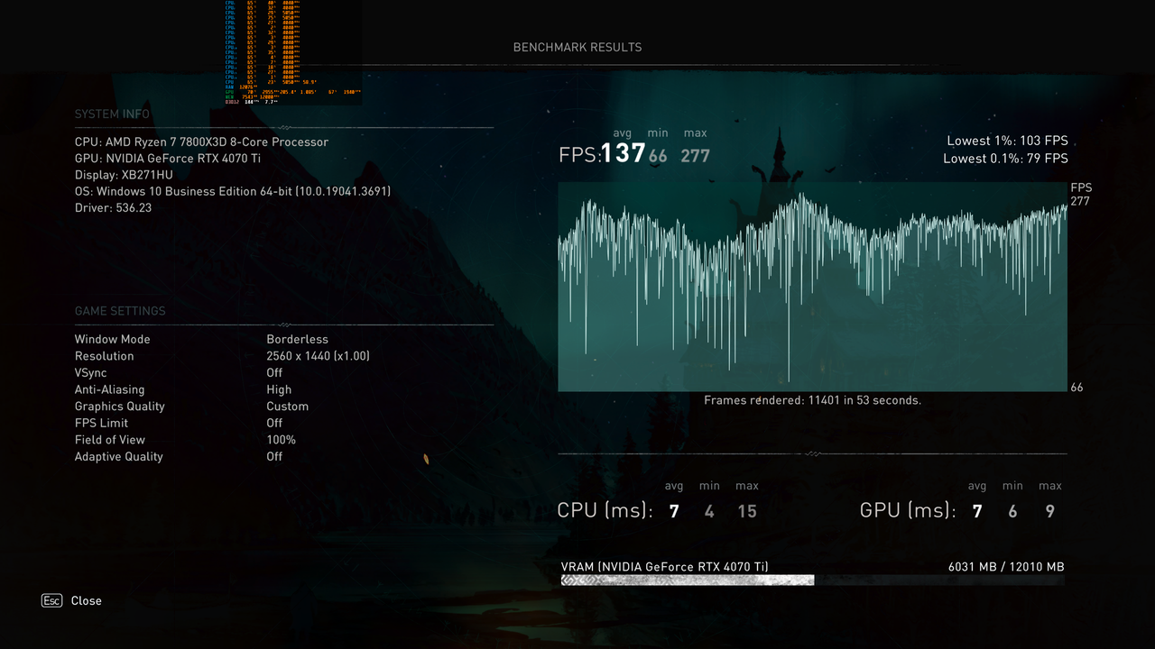Click the GPU min value 6

(x=1012, y=511)
